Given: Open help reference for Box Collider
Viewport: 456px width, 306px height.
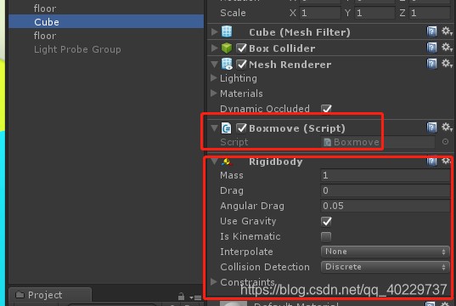Looking at the screenshot, I should (431, 48).
